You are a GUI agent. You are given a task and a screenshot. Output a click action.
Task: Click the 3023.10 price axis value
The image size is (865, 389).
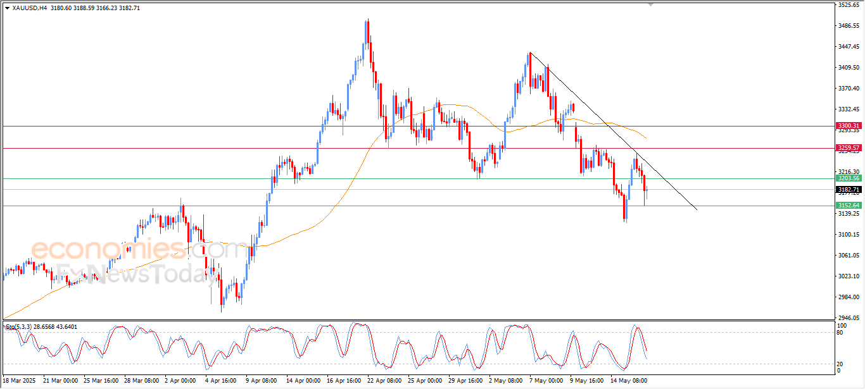point(848,276)
